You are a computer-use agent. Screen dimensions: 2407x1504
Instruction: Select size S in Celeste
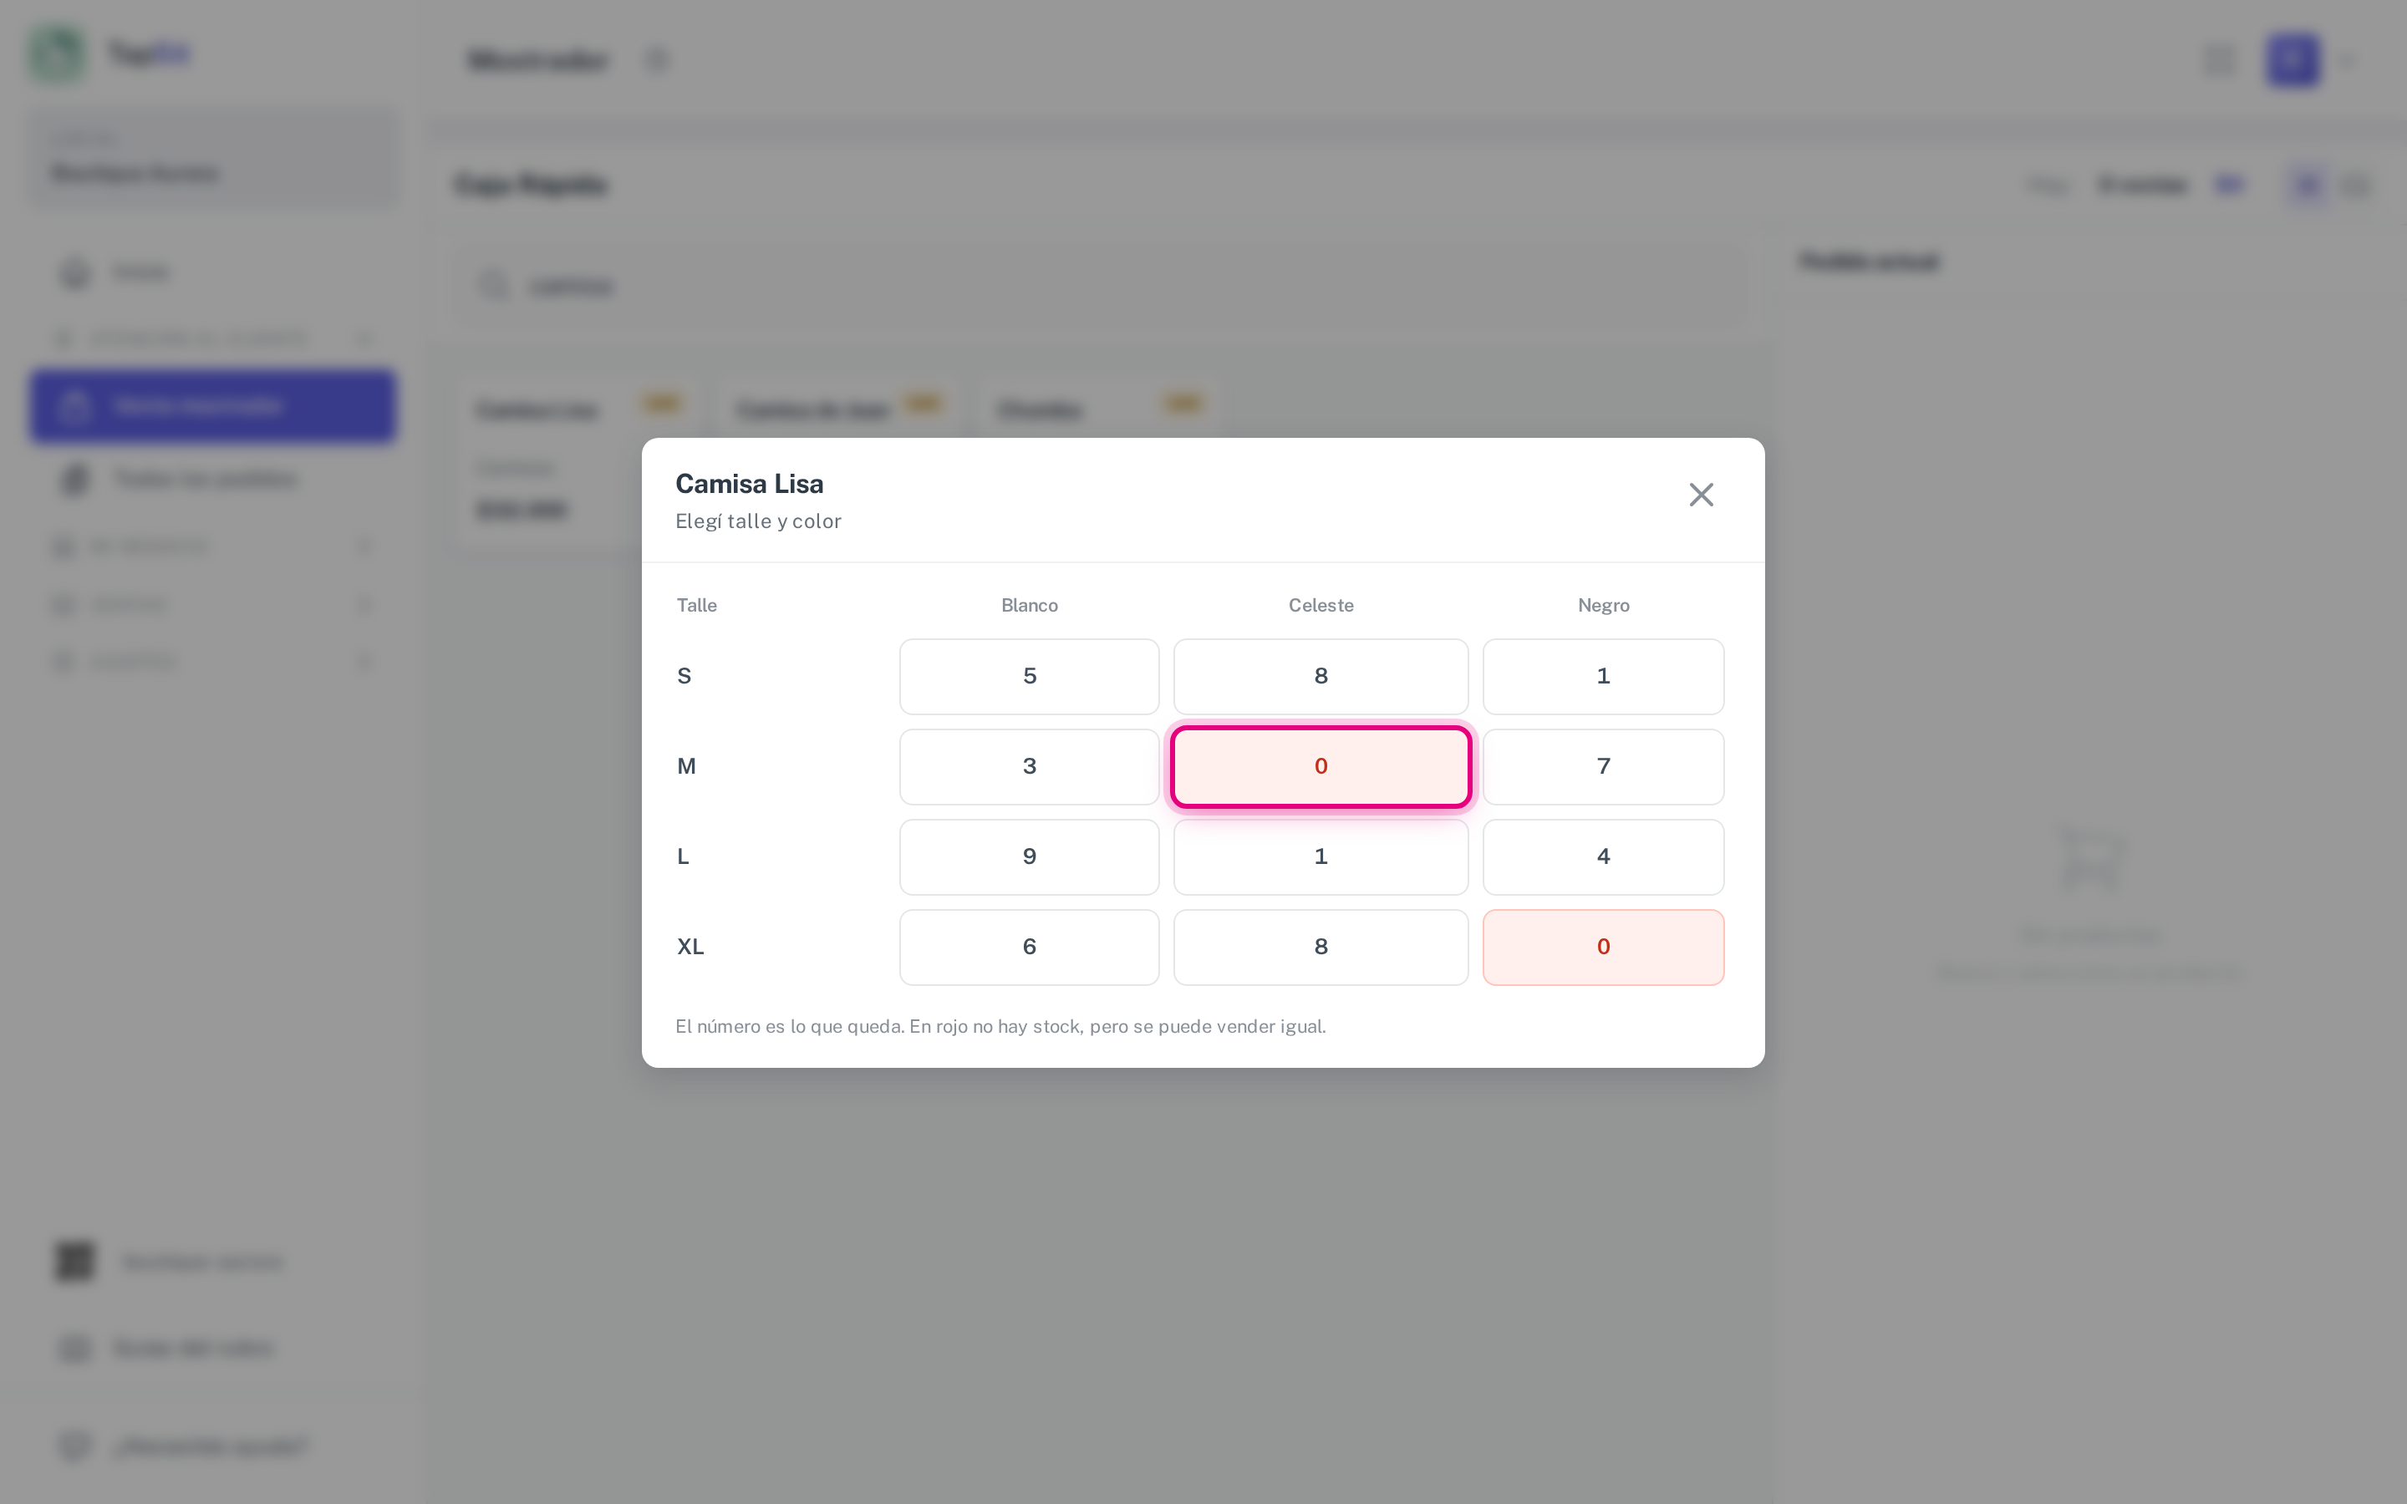click(1320, 677)
